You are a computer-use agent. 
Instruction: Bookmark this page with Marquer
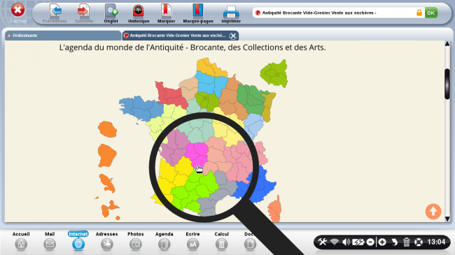pyautogui.click(x=166, y=13)
